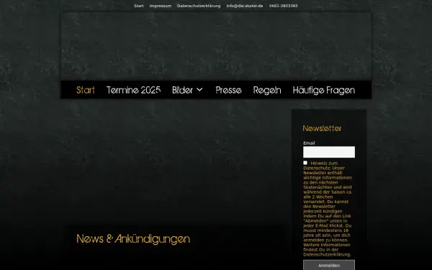432x270 pixels.
Task: View the Datenschutzerklärung top link
Action: (199, 6)
